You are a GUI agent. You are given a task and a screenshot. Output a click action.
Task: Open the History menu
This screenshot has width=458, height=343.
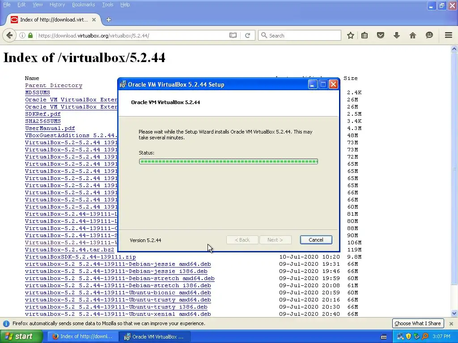57,4
